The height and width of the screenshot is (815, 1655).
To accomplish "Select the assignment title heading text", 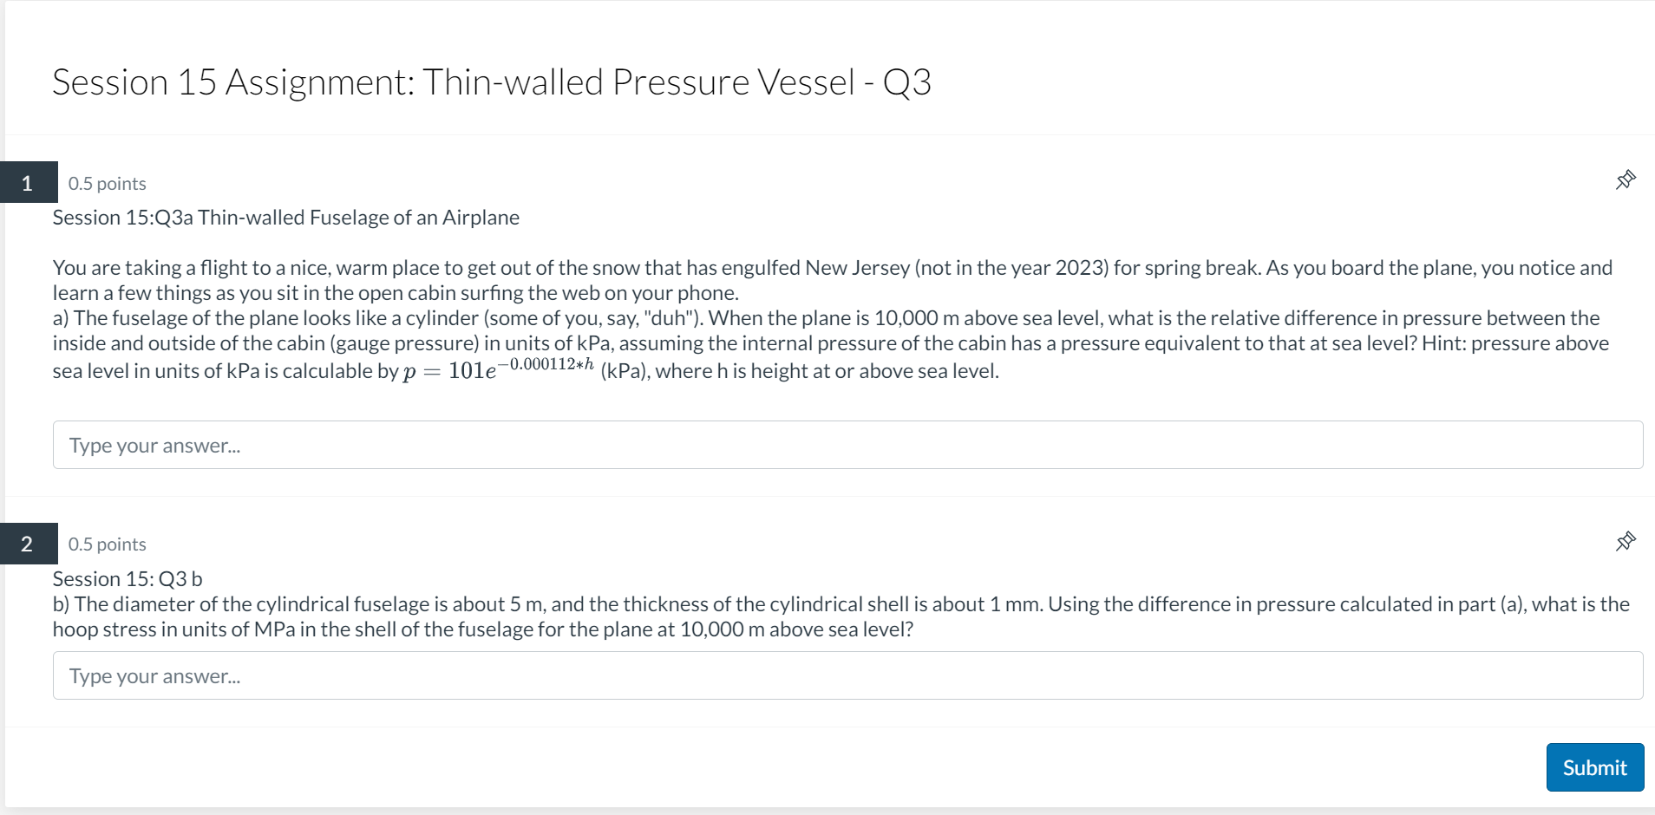I will tap(492, 81).
